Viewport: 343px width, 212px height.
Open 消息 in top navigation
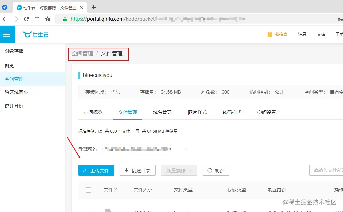tap(302, 34)
